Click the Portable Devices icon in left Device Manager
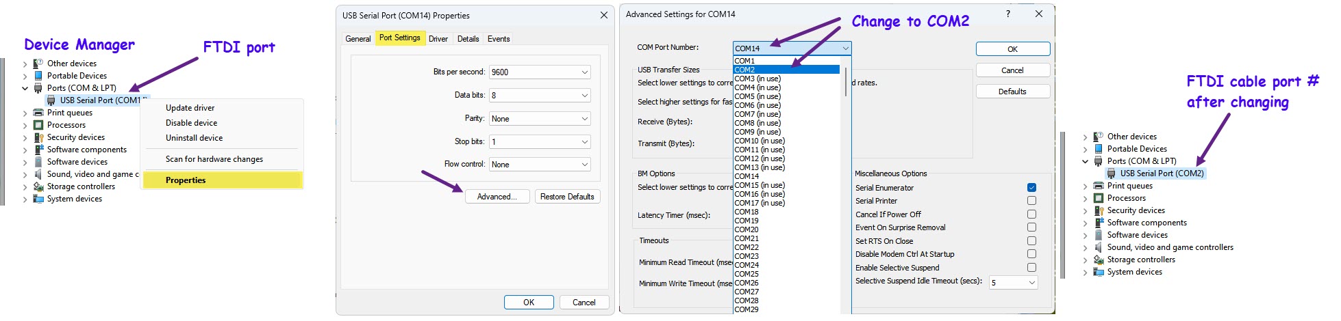This screenshot has height=321, width=1341. [x=38, y=76]
